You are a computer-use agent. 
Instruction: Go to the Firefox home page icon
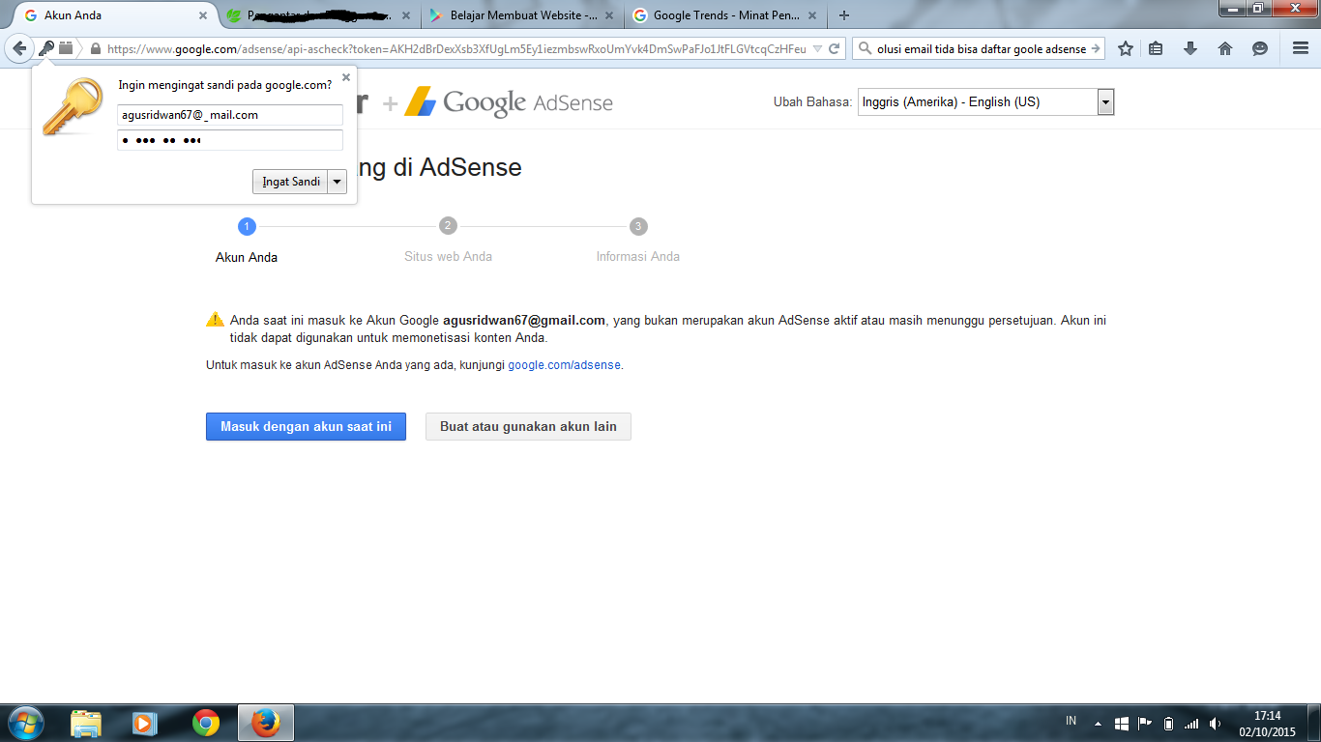coord(1225,48)
